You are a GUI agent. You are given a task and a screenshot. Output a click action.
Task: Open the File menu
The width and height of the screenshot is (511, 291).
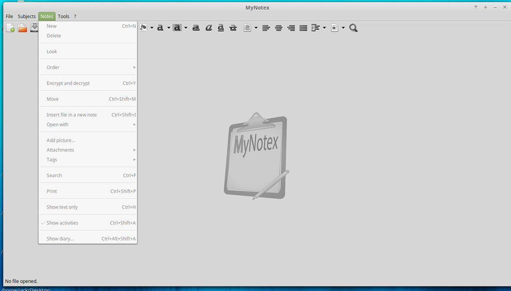[9, 17]
